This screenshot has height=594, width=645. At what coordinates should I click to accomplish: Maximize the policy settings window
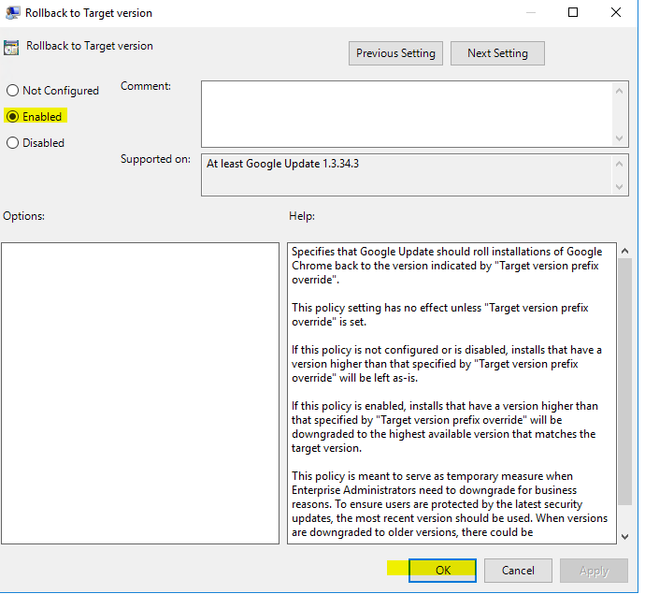point(573,13)
